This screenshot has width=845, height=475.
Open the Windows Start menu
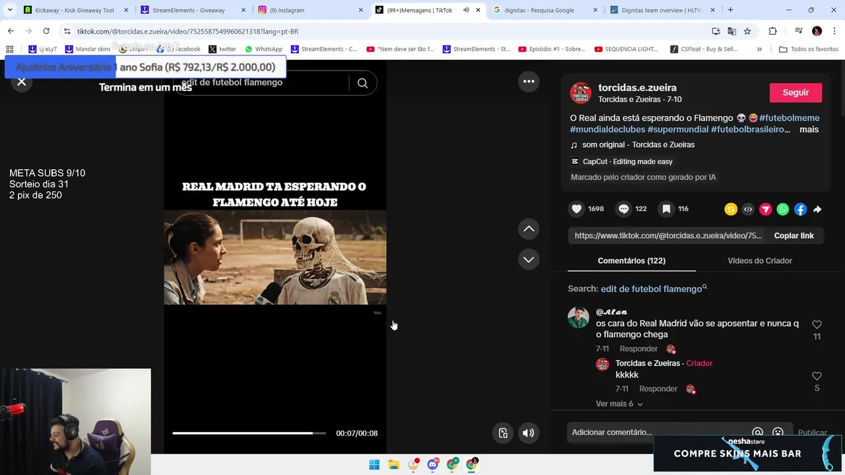click(x=374, y=464)
